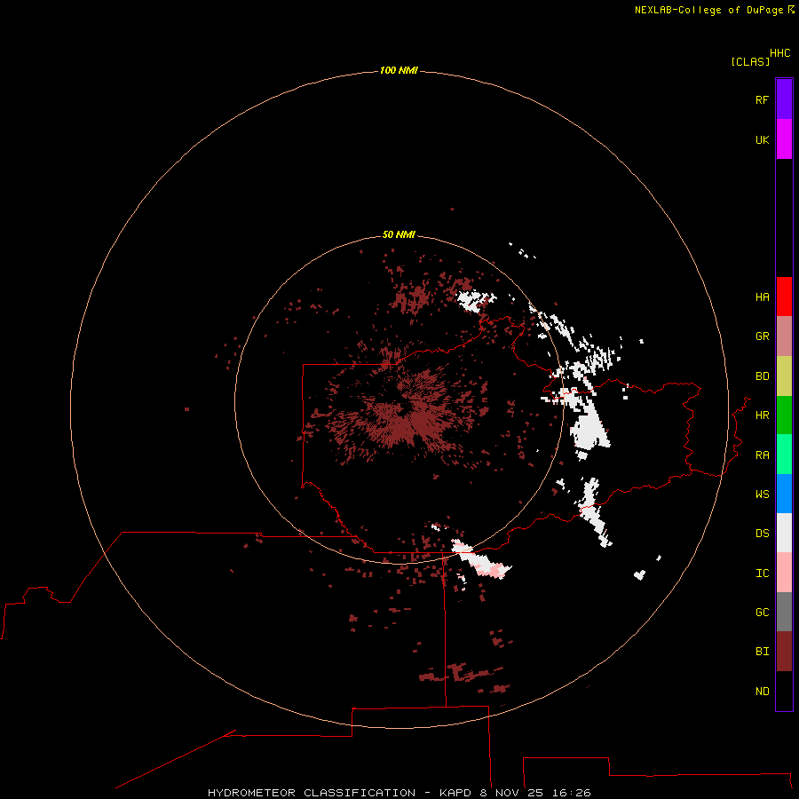The image size is (799, 799).
Task: Click the GR salmon legend swatch
Action: click(784, 336)
